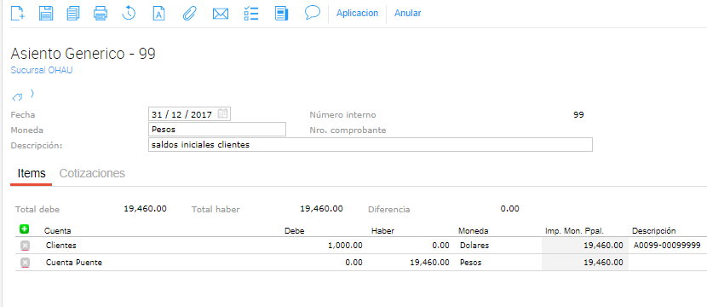Click the Total debe amount
Screen dimensions: 707x307
point(145,209)
